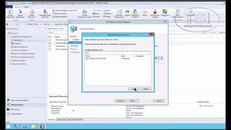Select the Summary step in wizard

pyautogui.click(x=74, y=46)
